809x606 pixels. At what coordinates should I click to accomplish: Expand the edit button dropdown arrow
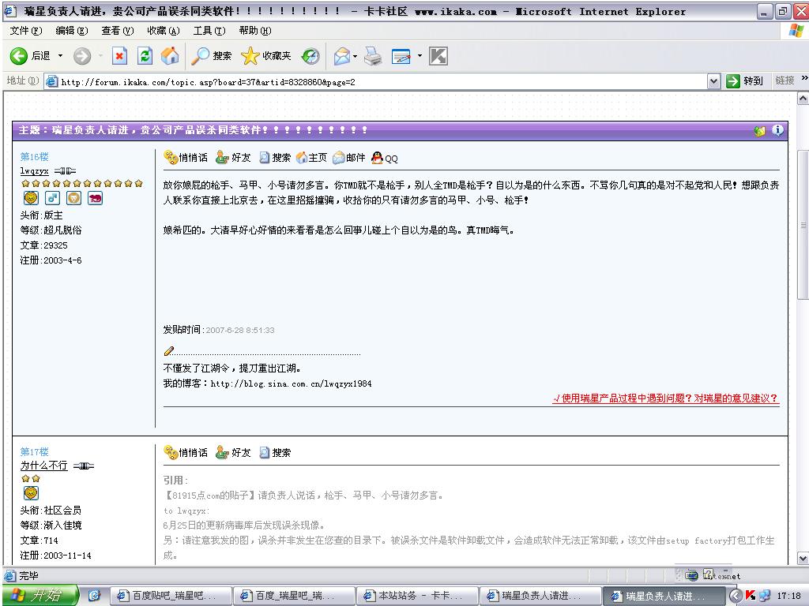420,56
